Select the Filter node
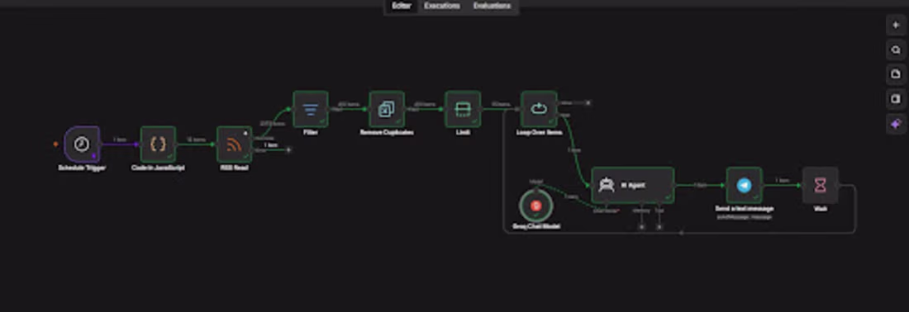 310,109
